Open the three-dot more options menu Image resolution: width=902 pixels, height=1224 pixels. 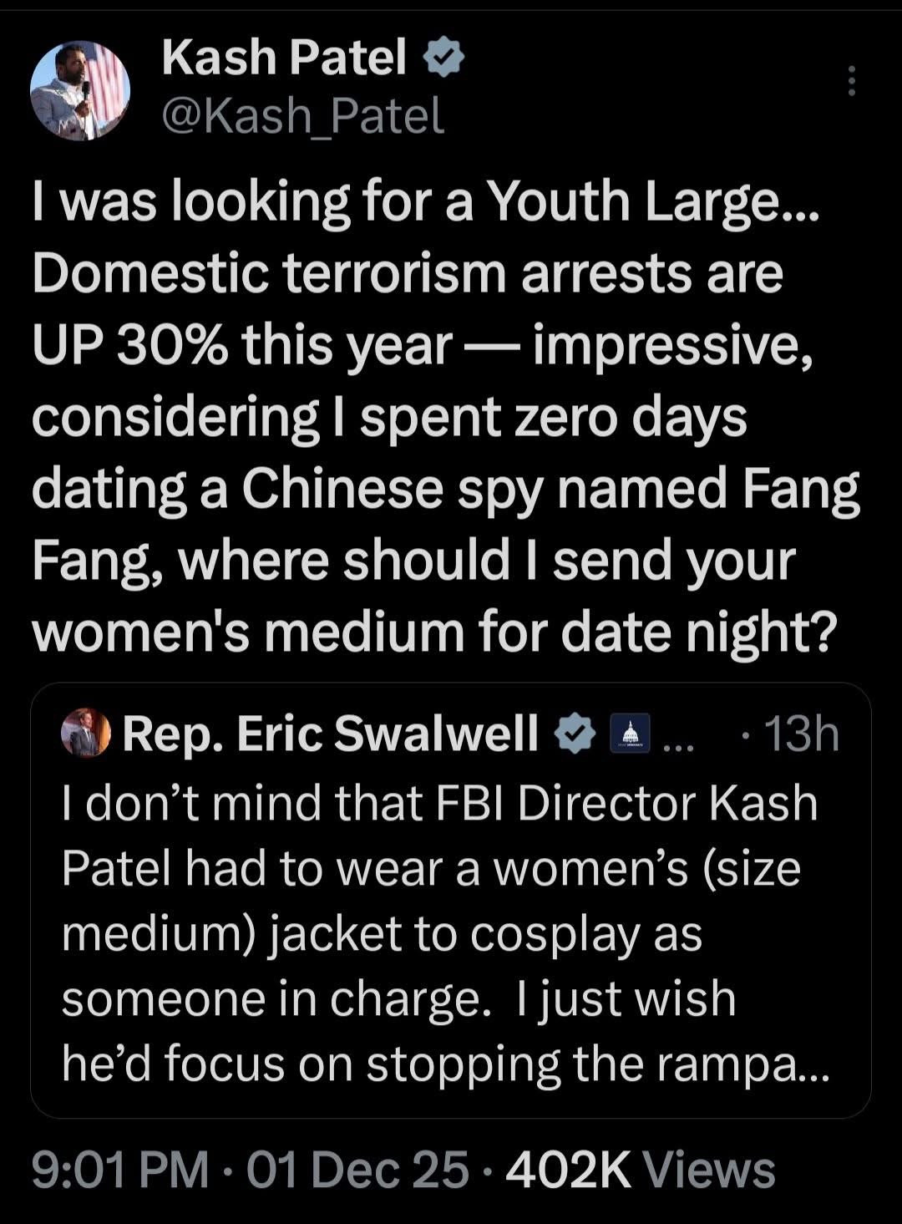coord(851,81)
